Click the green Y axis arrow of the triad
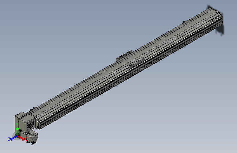The image size is (237, 153). (17, 132)
